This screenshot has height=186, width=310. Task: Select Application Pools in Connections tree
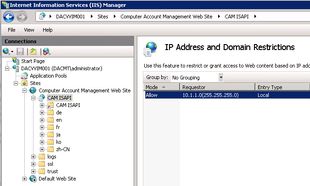point(48,76)
